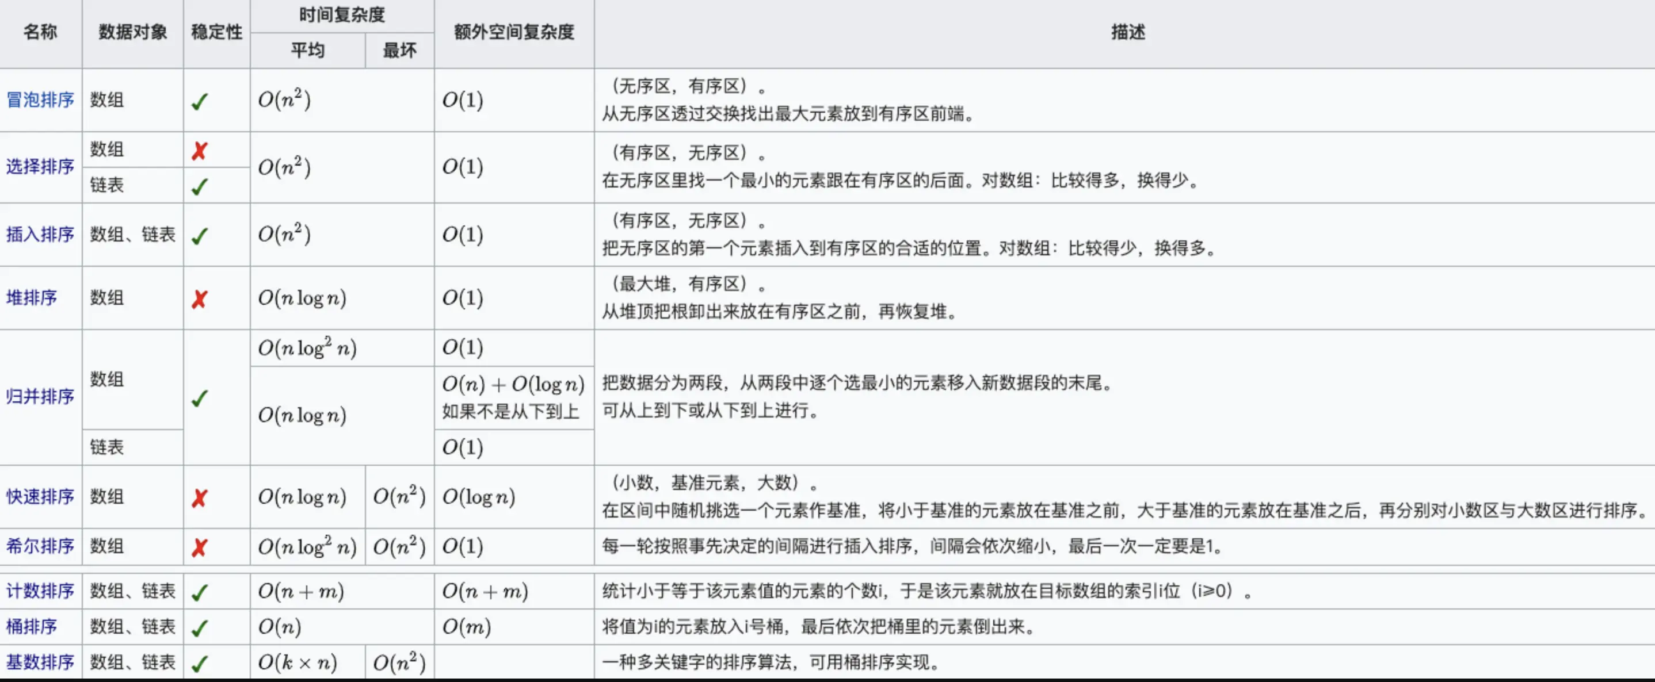1655x682 pixels.
Task: Open the 基数排序 link
Action: pos(40,662)
